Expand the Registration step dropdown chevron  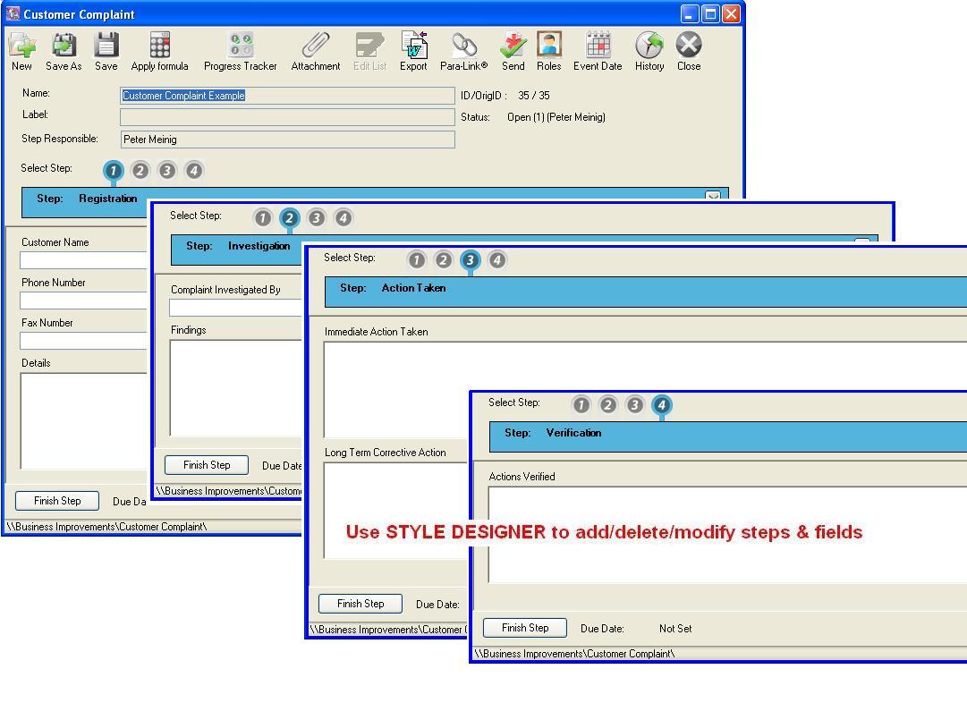[x=713, y=196]
